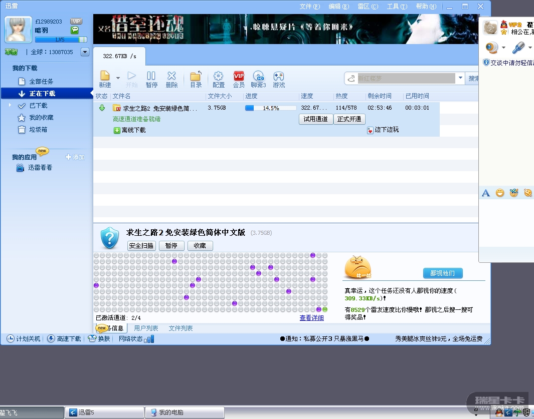Screen dimensions: 534x419
Task: Click 离线下载 offline download icon
Action: (x=117, y=130)
